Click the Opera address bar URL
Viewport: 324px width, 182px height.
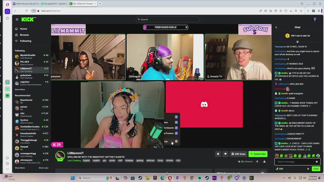51,11
